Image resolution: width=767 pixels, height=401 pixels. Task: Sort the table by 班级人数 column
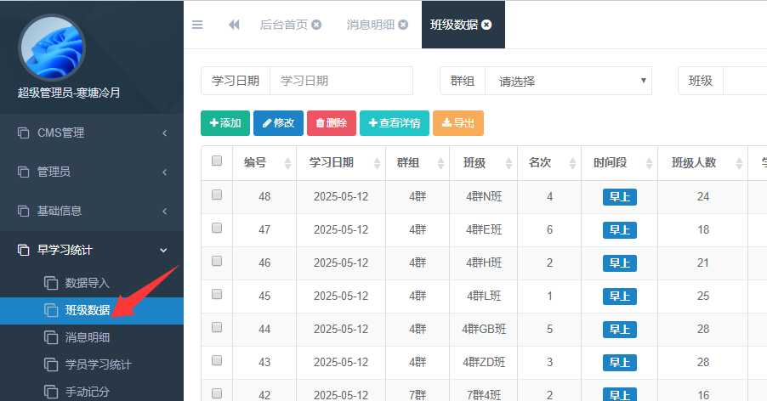coord(735,163)
